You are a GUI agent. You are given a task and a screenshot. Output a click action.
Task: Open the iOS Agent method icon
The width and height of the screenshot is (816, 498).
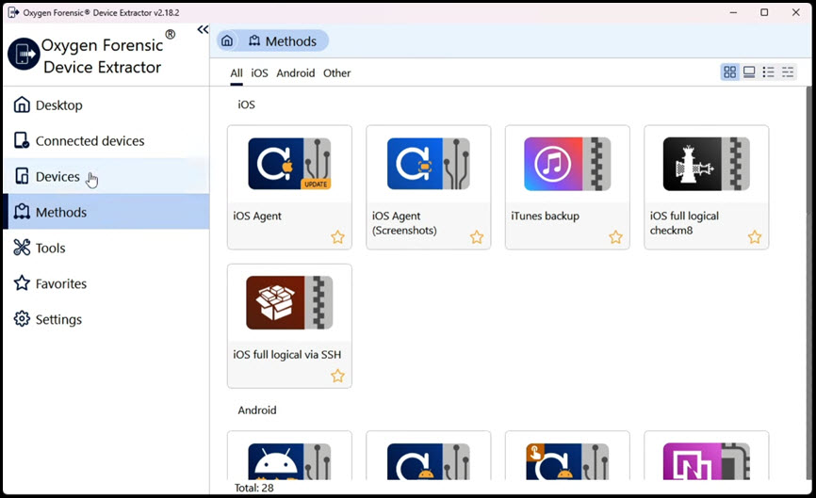(x=289, y=164)
